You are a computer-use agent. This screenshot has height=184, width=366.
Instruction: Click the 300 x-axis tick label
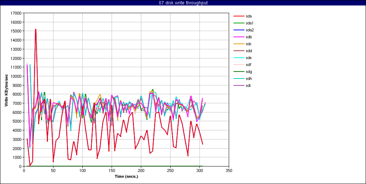point(199,170)
